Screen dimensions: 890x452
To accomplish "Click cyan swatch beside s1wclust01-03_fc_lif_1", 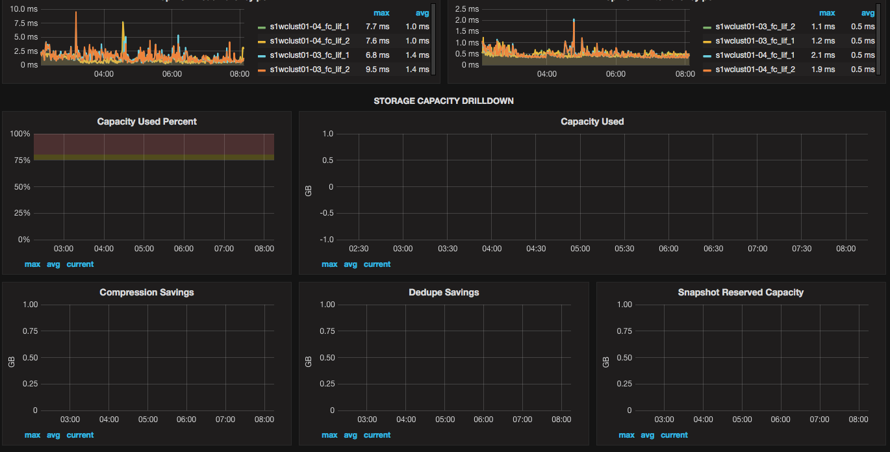I will click(262, 55).
